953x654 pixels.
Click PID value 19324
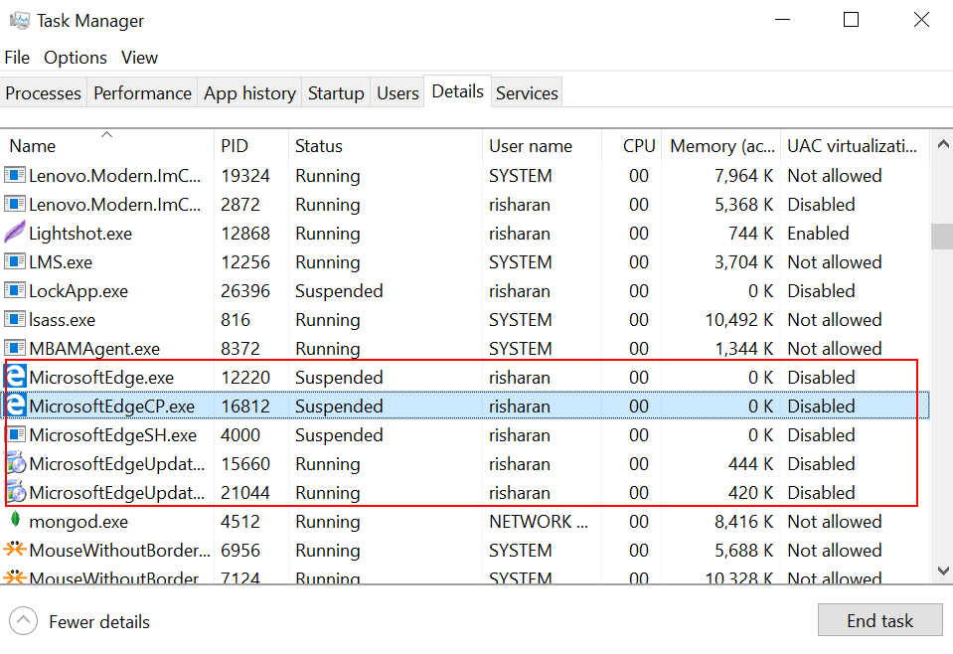tap(244, 176)
